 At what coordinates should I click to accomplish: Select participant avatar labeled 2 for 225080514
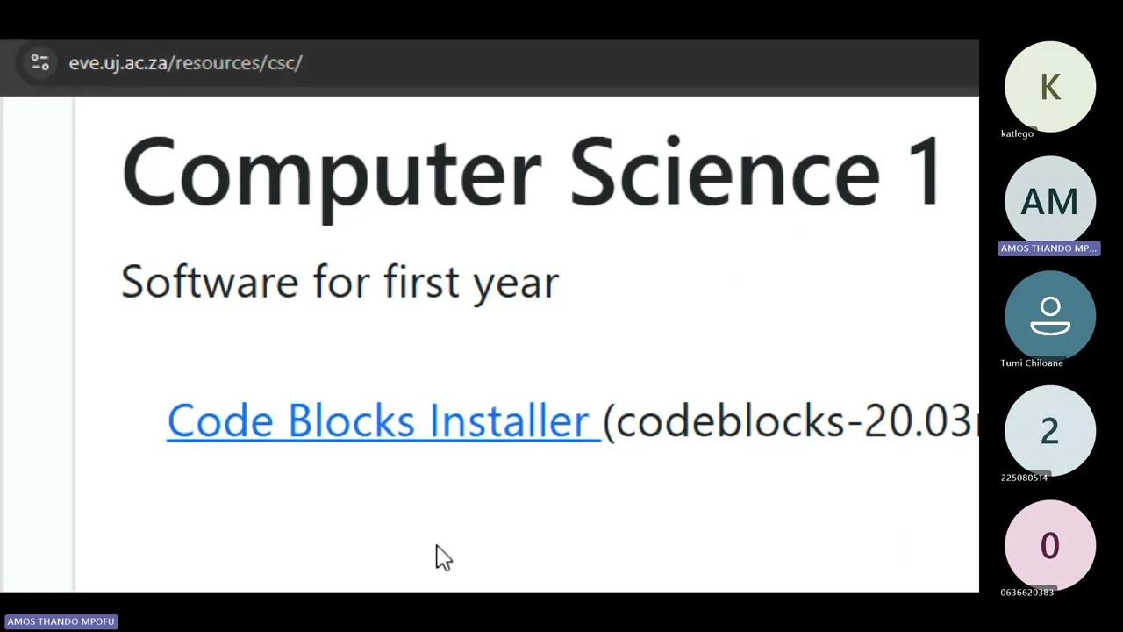[1050, 431]
